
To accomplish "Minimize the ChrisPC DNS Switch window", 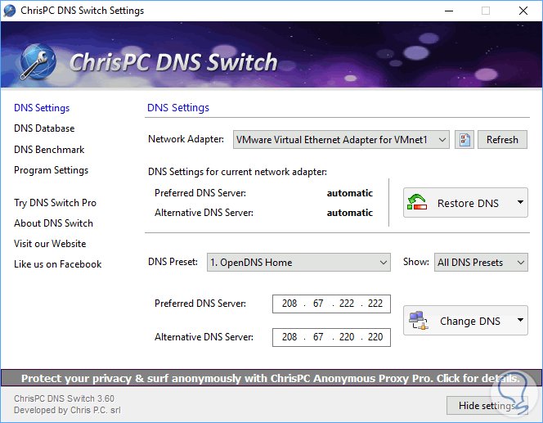I will pyautogui.click(x=449, y=11).
